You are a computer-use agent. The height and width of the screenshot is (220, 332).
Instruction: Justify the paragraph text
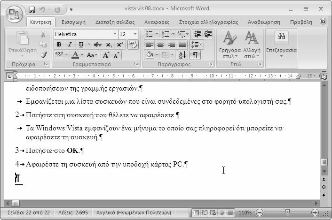tap(182, 45)
